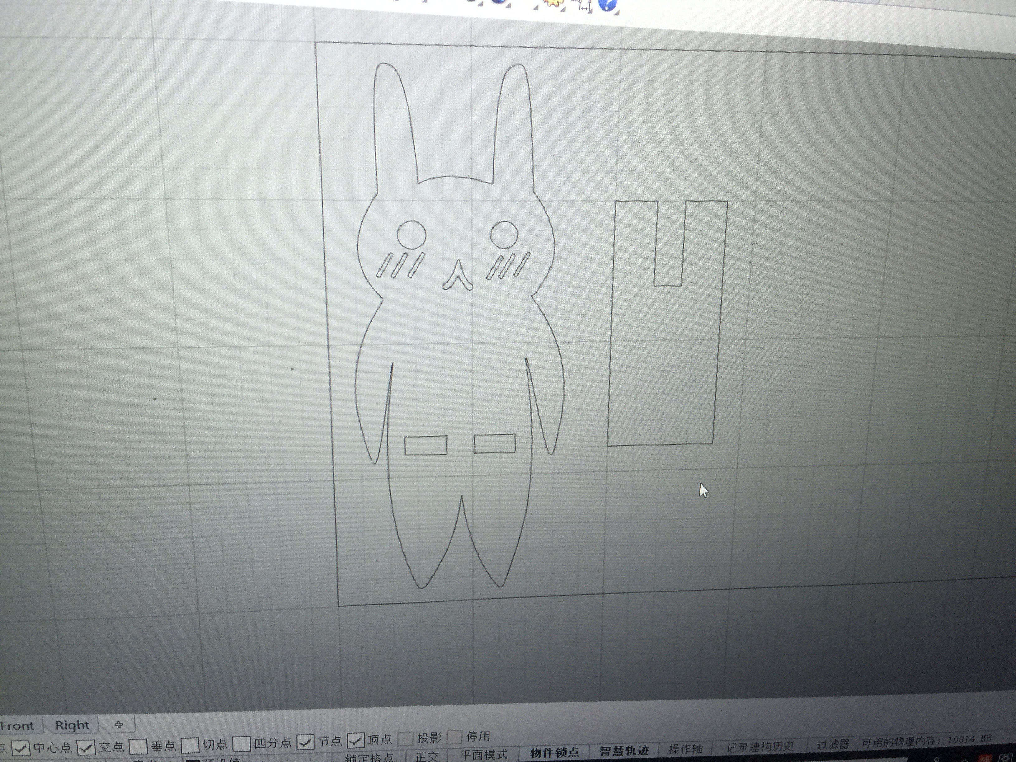Toggle 智慧轨迹 in status bar
Image resolution: width=1016 pixels, height=762 pixels.
[624, 750]
